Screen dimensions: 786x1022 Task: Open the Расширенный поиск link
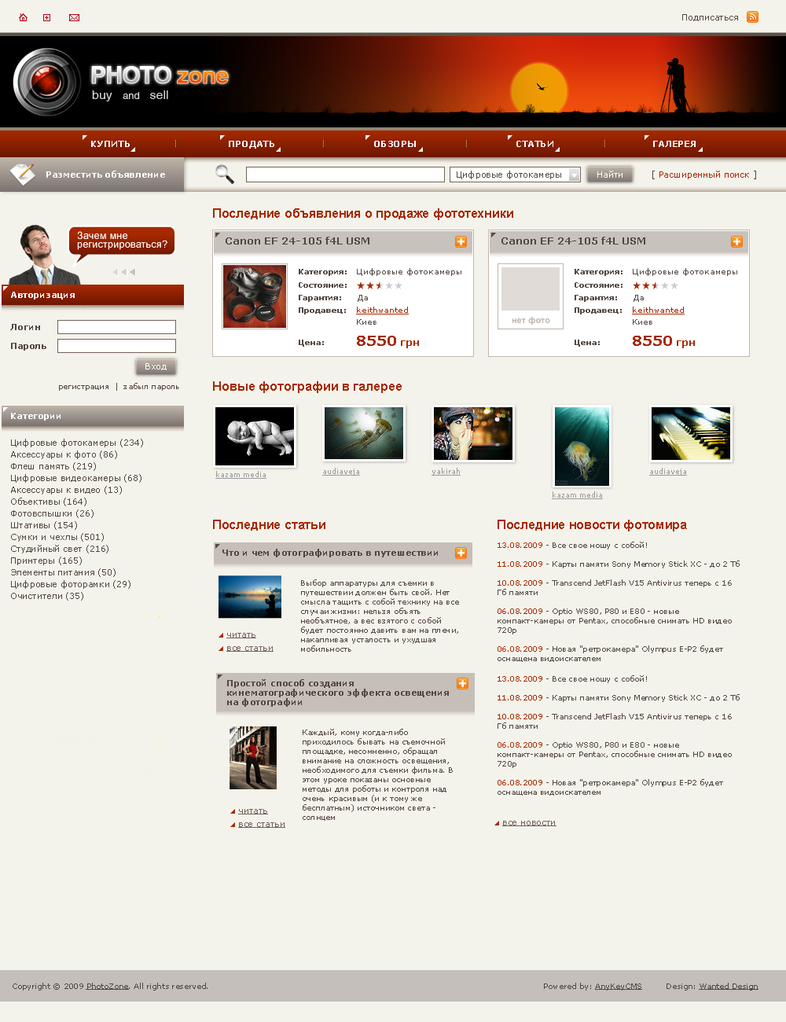pyautogui.click(x=703, y=175)
